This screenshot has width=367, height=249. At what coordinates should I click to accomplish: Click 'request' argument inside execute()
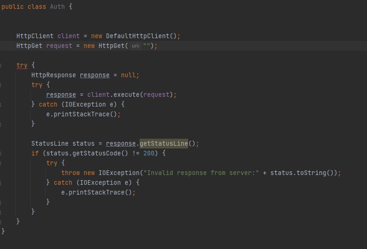[156, 95]
